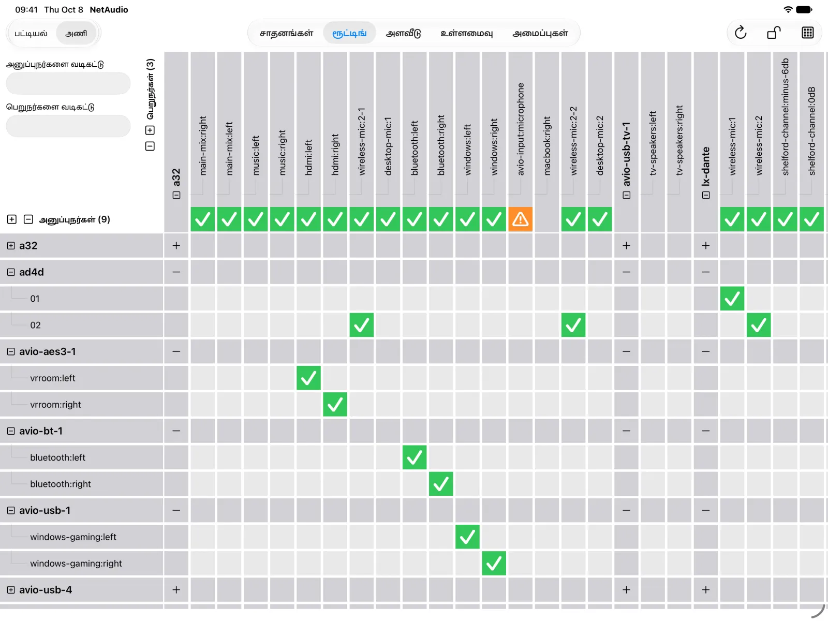The height and width of the screenshot is (621, 828).
Task: Click the receivers filter input field
Action: [68, 126]
